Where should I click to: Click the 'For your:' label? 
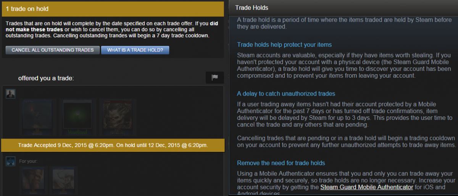27,161
